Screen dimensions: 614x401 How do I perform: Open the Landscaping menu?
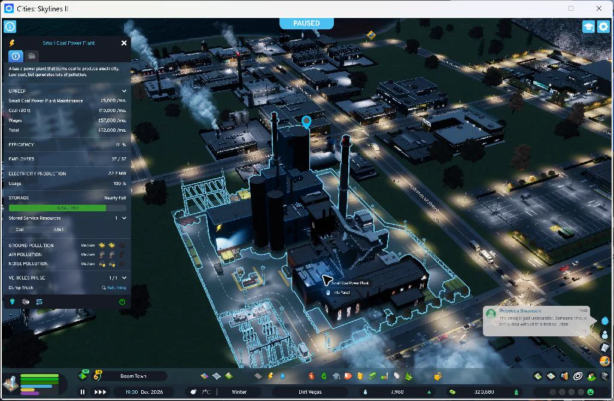click(408, 376)
